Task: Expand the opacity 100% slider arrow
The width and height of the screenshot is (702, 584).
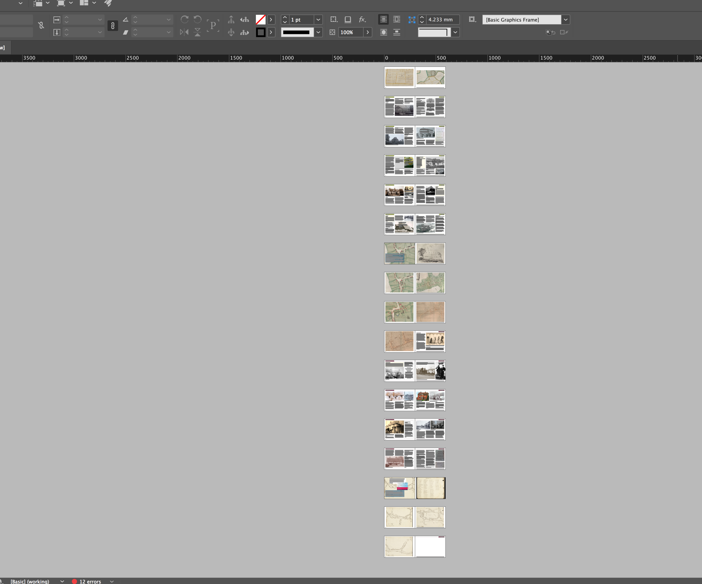Action: click(368, 33)
